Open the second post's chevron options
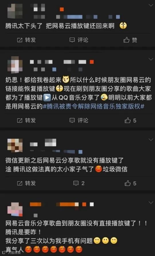Image resolution: width=155 pixels, height=256 pixels. coord(151,59)
